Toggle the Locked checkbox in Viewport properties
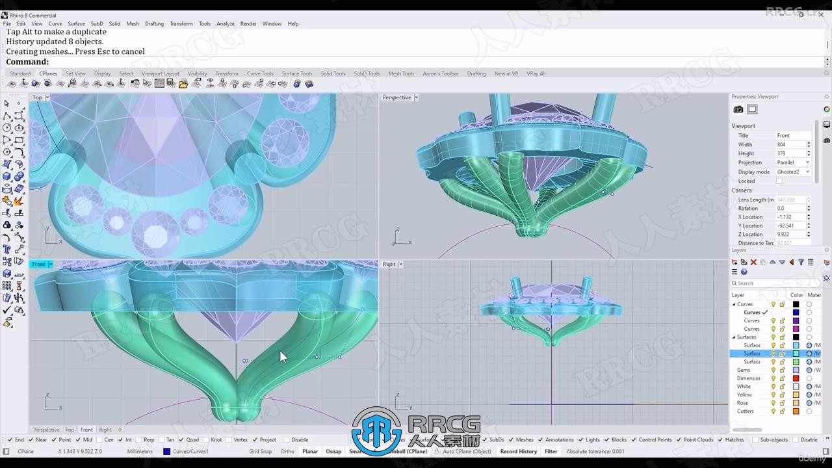This screenshot has width=832, height=468. [x=779, y=181]
